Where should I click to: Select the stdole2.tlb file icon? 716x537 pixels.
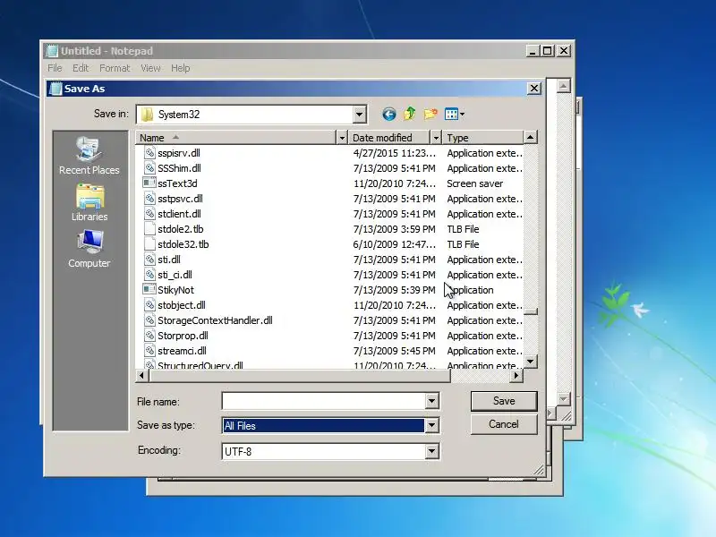[149, 229]
